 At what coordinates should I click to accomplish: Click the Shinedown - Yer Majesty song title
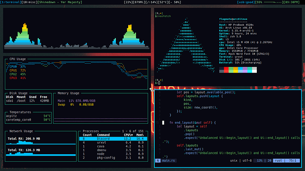coord(60,2)
